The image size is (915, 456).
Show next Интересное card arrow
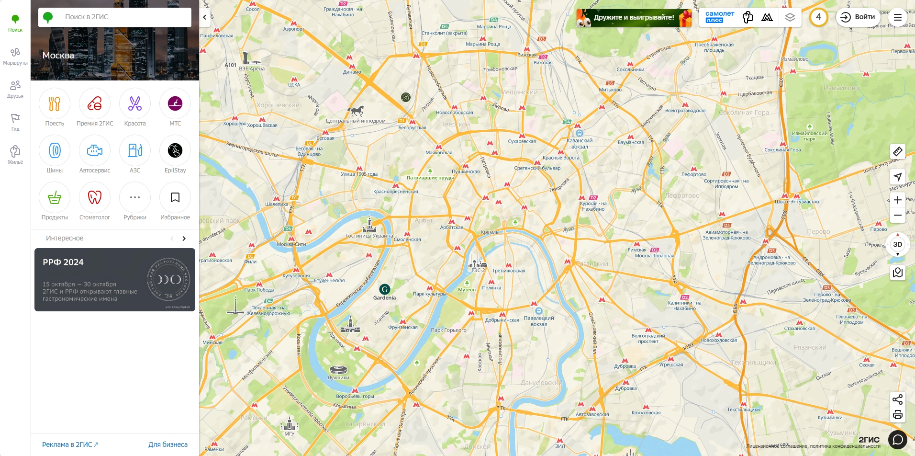pyautogui.click(x=184, y=239)
